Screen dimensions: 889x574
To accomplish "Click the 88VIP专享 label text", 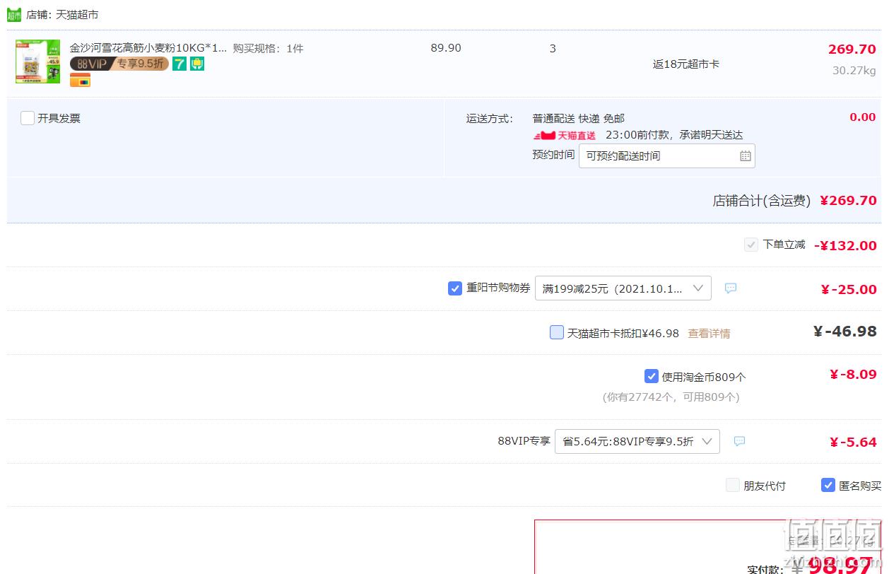I will pyautogui.click(x=524, y=441).
